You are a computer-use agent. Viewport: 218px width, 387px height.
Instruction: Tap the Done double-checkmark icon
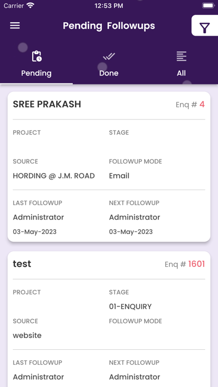[109, 57]
